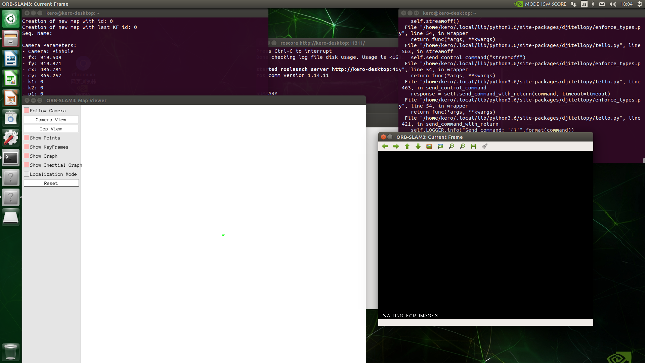Viewport: 645px width, 363px height.
Task: Click the Reset button in Map Viewer
Action: [50, 183]
